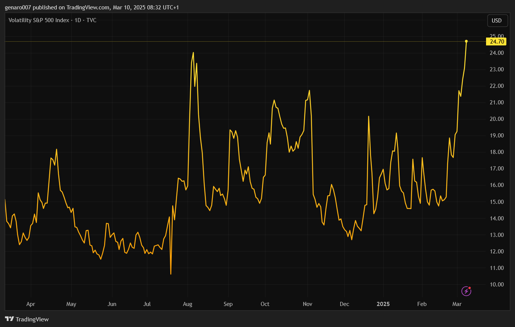The image size is (515, 327).
Task: Click the last data point dot at 24.70
Action: 467,41
